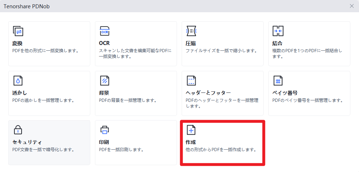Select the ヘッダーとフッター heading
The width and height of the screenshot is (359, 172).
coord(208,93)
